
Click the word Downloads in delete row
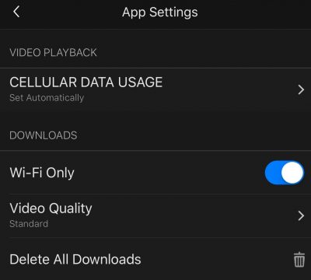point(107,259)
